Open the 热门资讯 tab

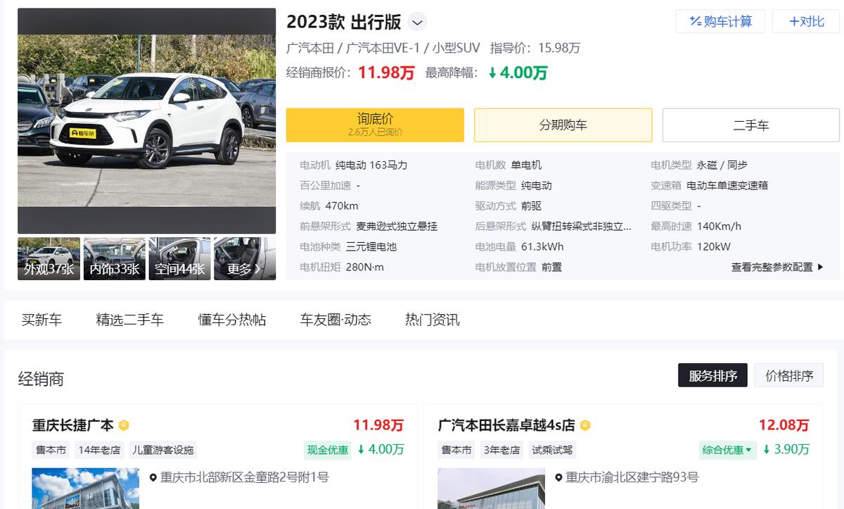pos(432,319)
